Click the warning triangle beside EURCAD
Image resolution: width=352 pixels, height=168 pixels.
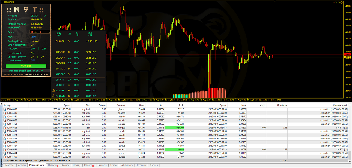pos(53,96)
